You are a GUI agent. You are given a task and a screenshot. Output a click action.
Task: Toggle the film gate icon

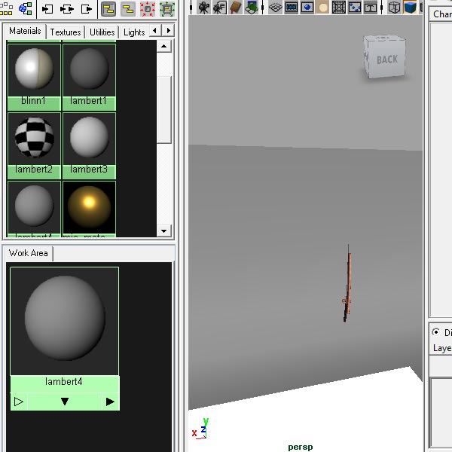[291, 8]
